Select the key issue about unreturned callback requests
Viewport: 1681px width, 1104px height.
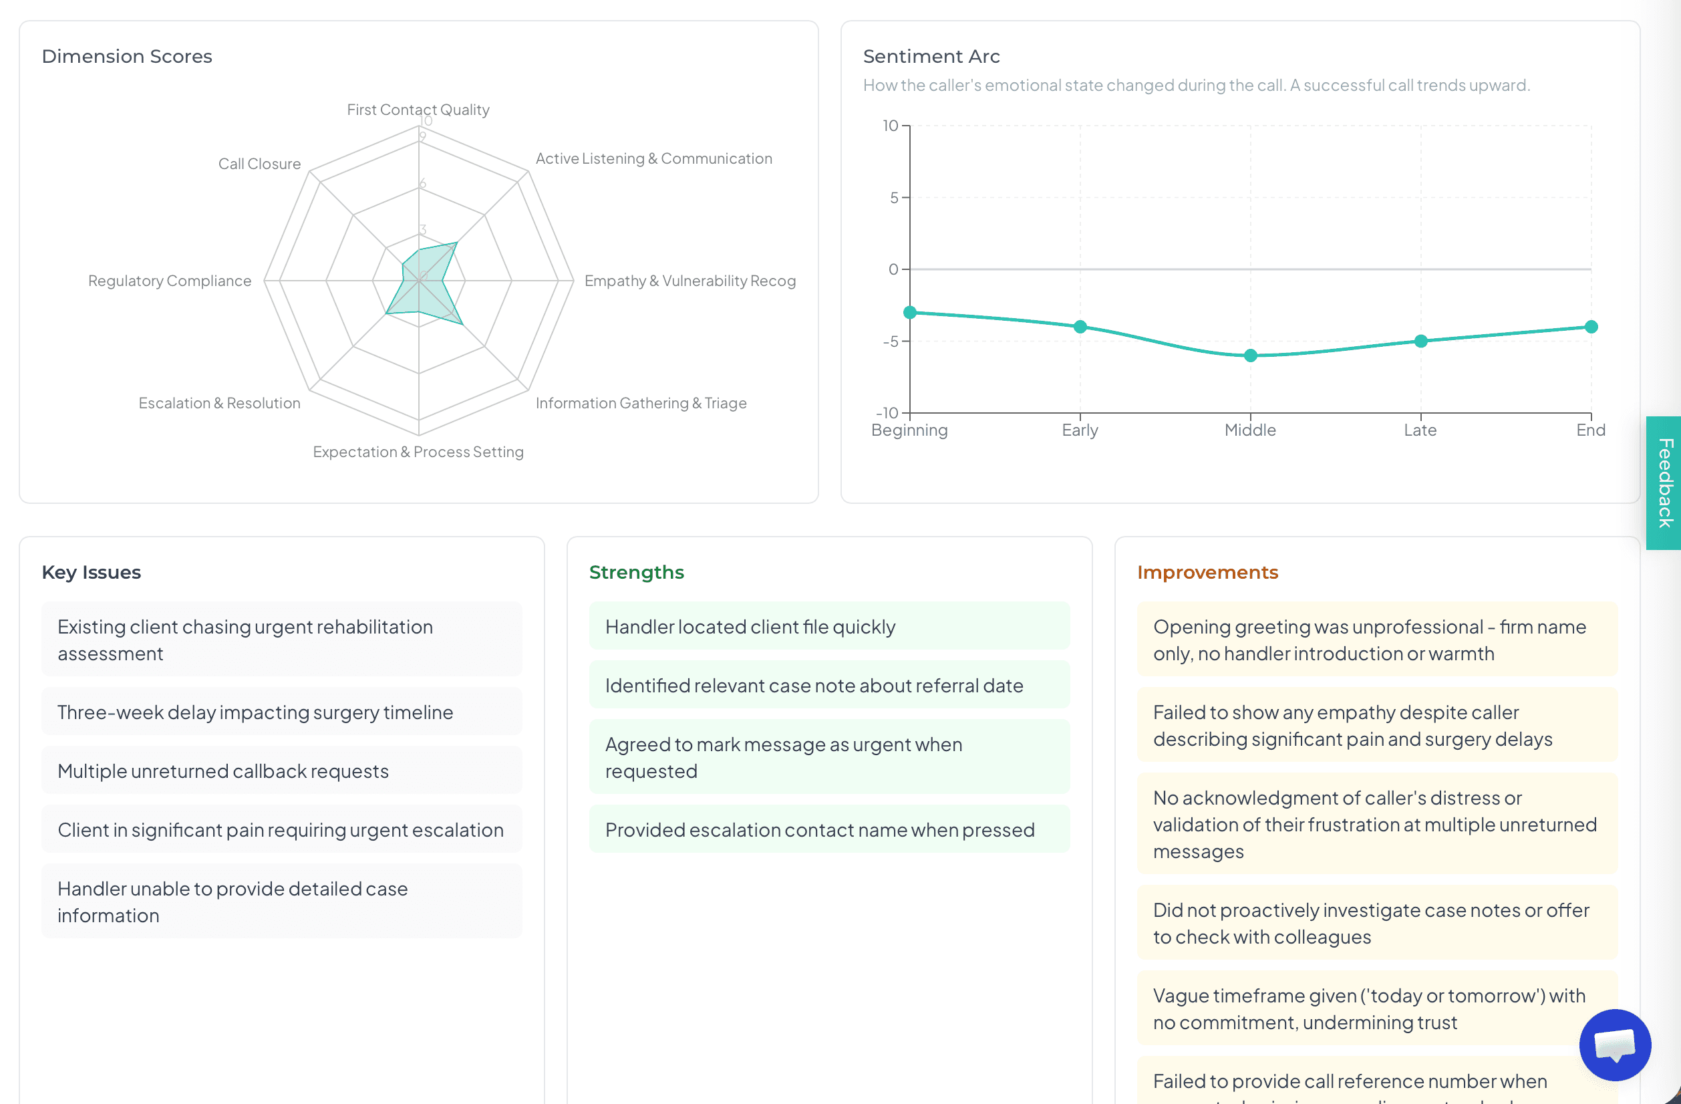(282, 771)
